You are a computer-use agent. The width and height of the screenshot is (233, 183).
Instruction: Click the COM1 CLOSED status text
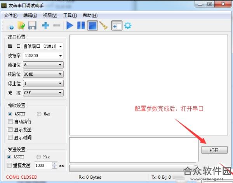tap(21, 177)
